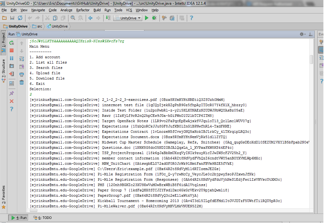The height and width of the screenshot is (223, 324).
Task: Open the VCS menu
Action: point(129,10)
